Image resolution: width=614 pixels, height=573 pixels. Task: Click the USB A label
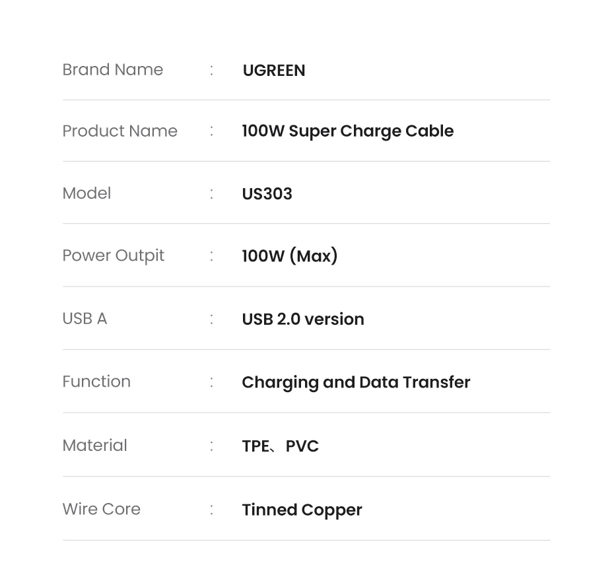coord(85,318)
